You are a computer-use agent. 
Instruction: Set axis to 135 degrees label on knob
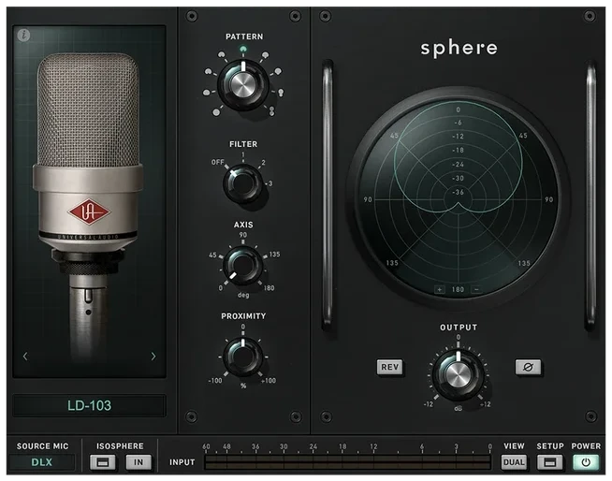coord(274,255)
